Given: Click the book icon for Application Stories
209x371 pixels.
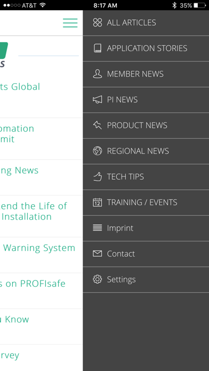Looking at the screenshot, I should tap(97, 49).
